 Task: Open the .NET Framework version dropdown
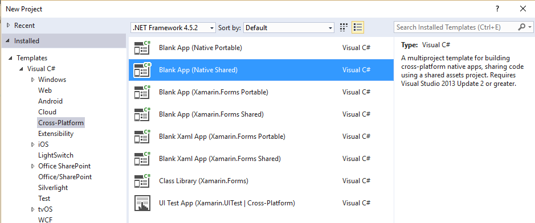(173, 28)
